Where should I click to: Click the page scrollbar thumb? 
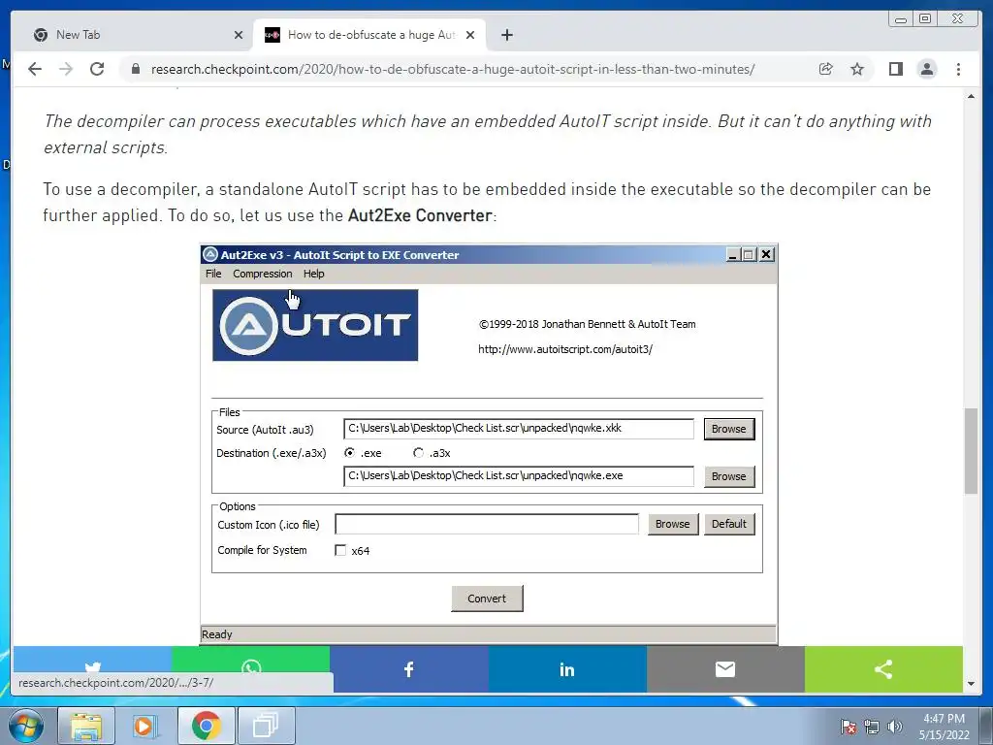[972, 451]
